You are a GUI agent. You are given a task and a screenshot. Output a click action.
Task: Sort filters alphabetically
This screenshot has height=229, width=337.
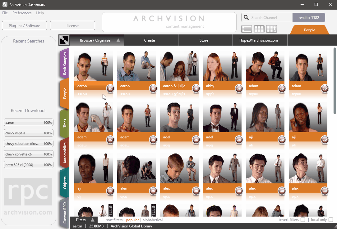click(153, 220)
